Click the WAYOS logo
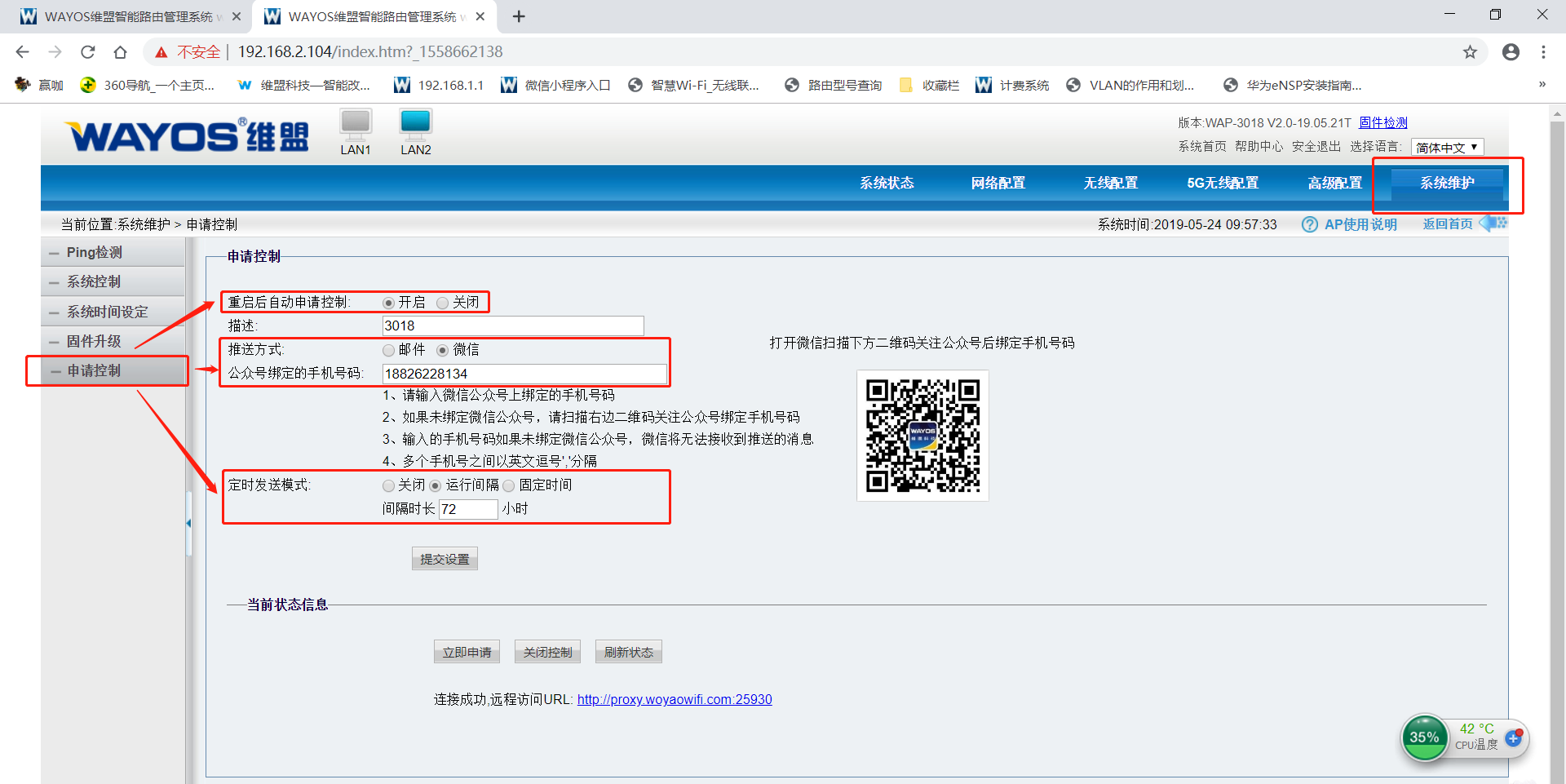 point(187,135)
